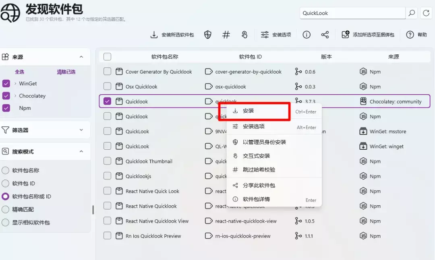
Task: Check Quicklookjs row checkbox
Action: tap(108, 176)
